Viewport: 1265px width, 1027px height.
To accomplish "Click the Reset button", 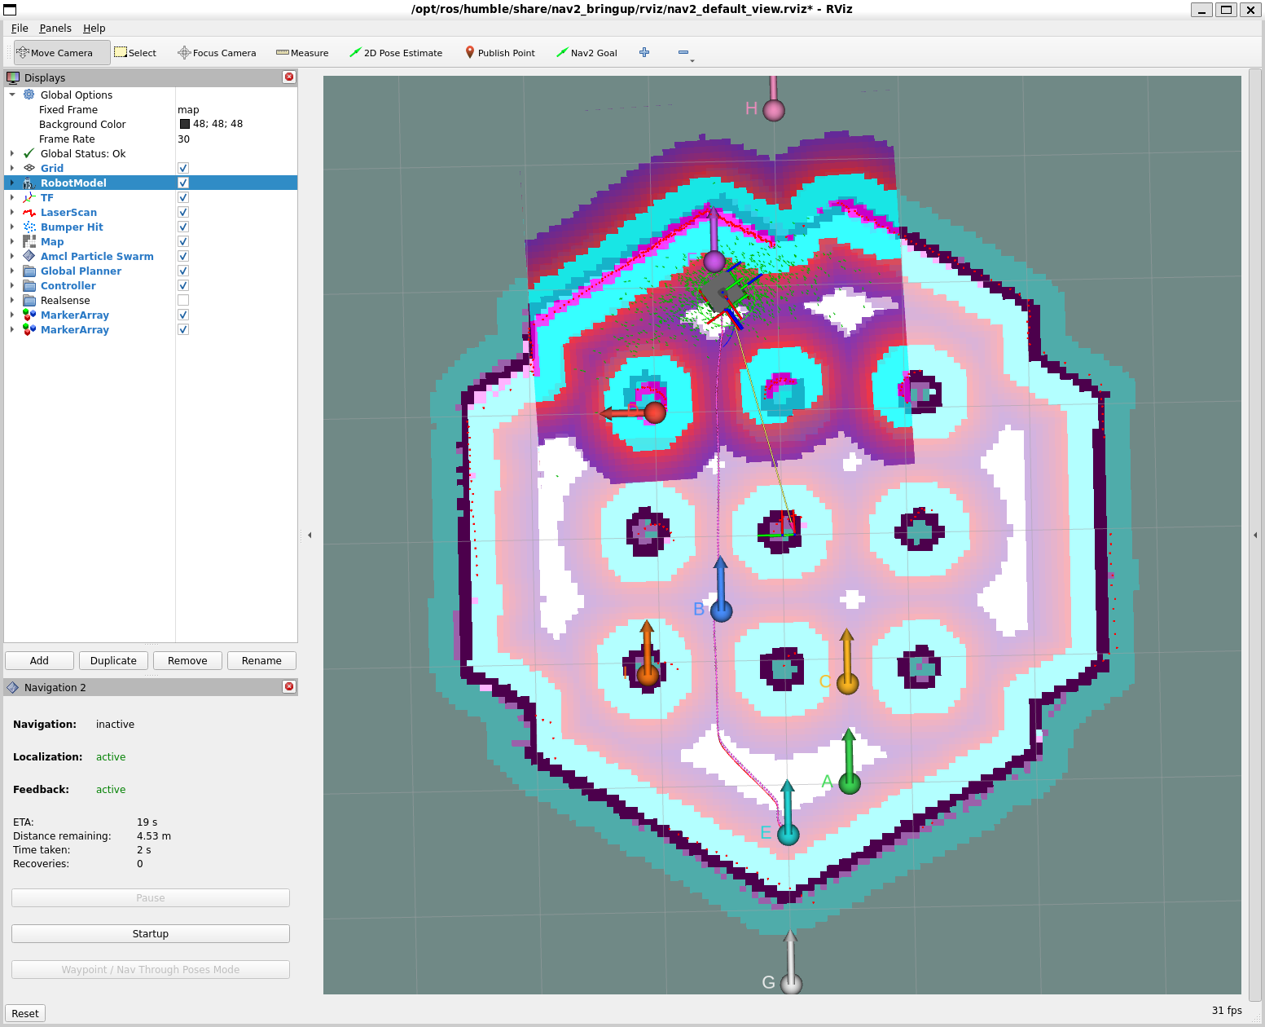I will click(24, 1013).
